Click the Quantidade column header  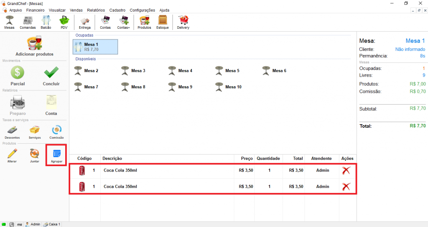[x=268, y=158]
